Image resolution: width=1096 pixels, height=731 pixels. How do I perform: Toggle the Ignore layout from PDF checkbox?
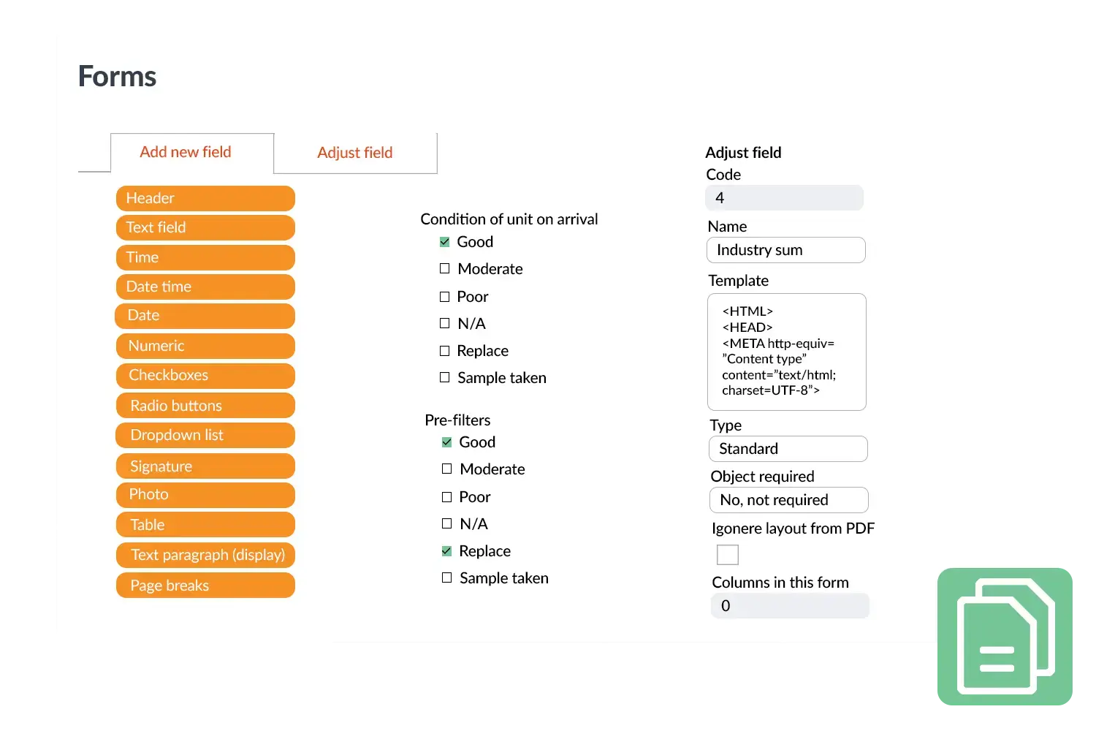click(728, 555)
